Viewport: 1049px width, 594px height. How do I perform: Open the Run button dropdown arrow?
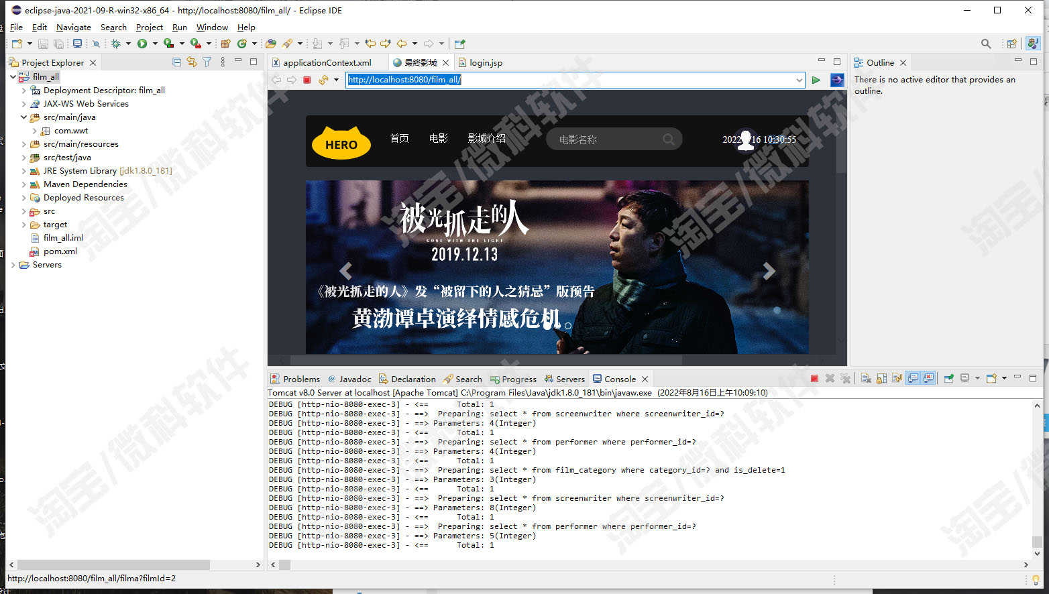(155, 44)
